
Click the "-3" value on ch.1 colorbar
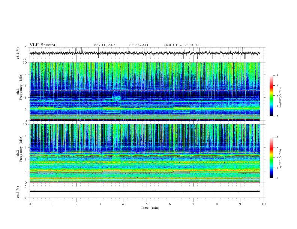pyautogui.click(x=276, y=75)
